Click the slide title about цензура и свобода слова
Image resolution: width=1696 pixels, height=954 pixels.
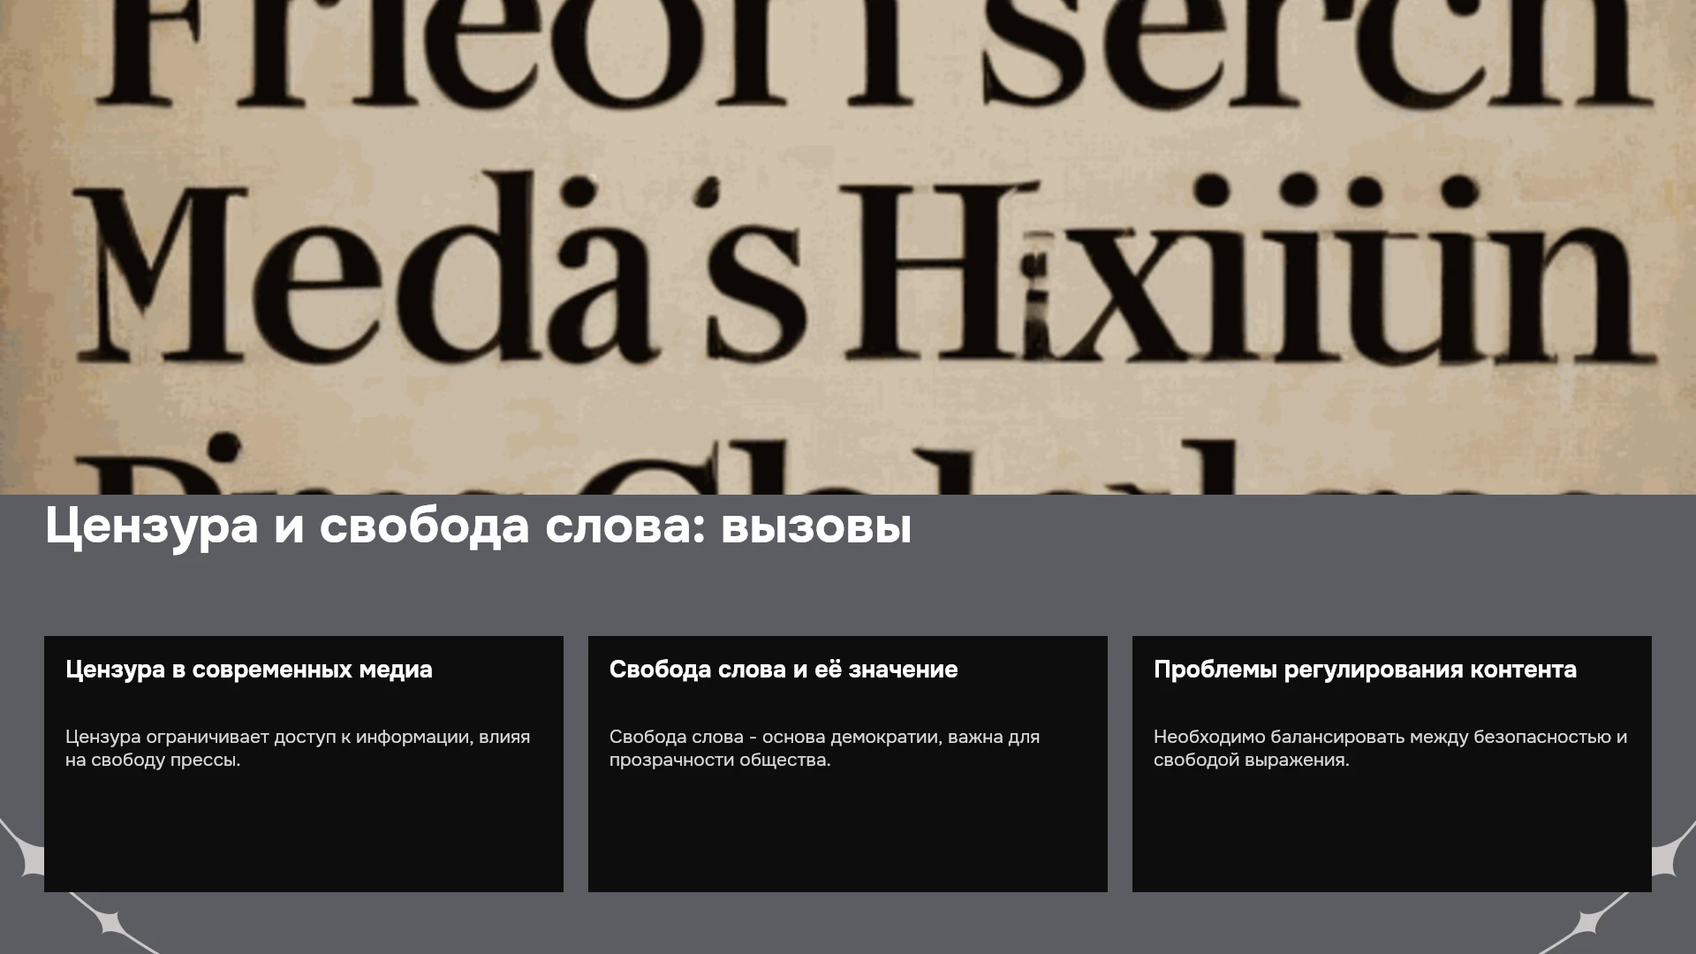tap(478, 526)
